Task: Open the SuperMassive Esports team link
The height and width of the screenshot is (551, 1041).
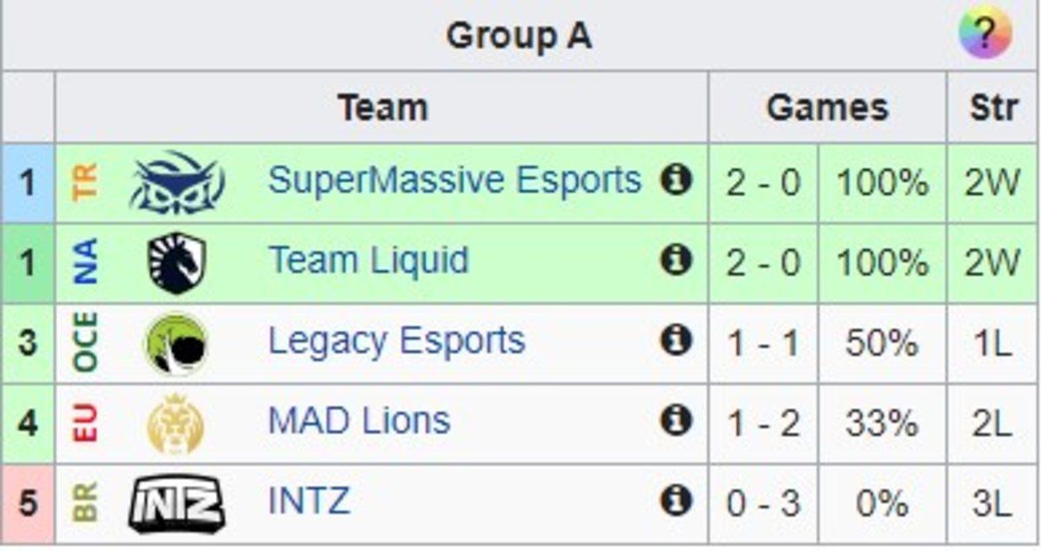Action: point(454,181)
